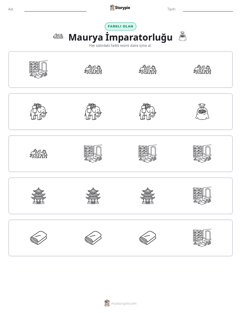Image resolution: width=241 pixels, height=313 pixels.
Task: Click the Storypie logo at the top
Action: 120,7
